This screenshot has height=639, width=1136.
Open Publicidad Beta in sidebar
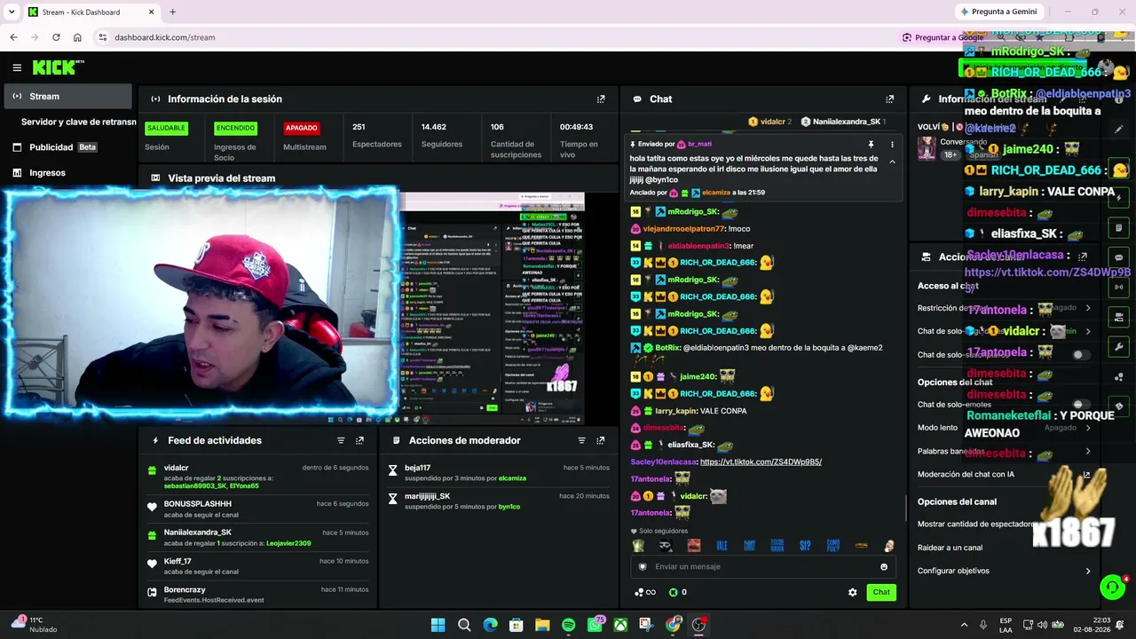67,147
